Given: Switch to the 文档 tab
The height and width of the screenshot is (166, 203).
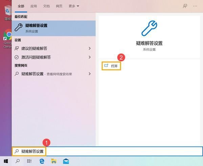Looking at the screenshot, I should [x=46, y=6].
